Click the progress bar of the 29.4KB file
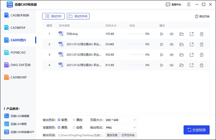 [x=136, y=44]
